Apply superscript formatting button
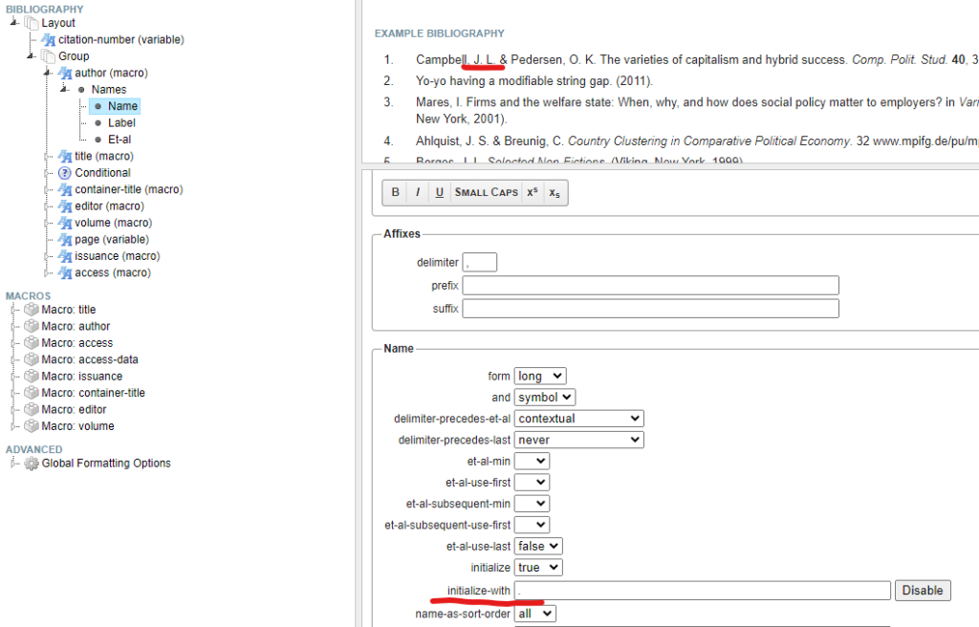 click(x=533, y=192)
